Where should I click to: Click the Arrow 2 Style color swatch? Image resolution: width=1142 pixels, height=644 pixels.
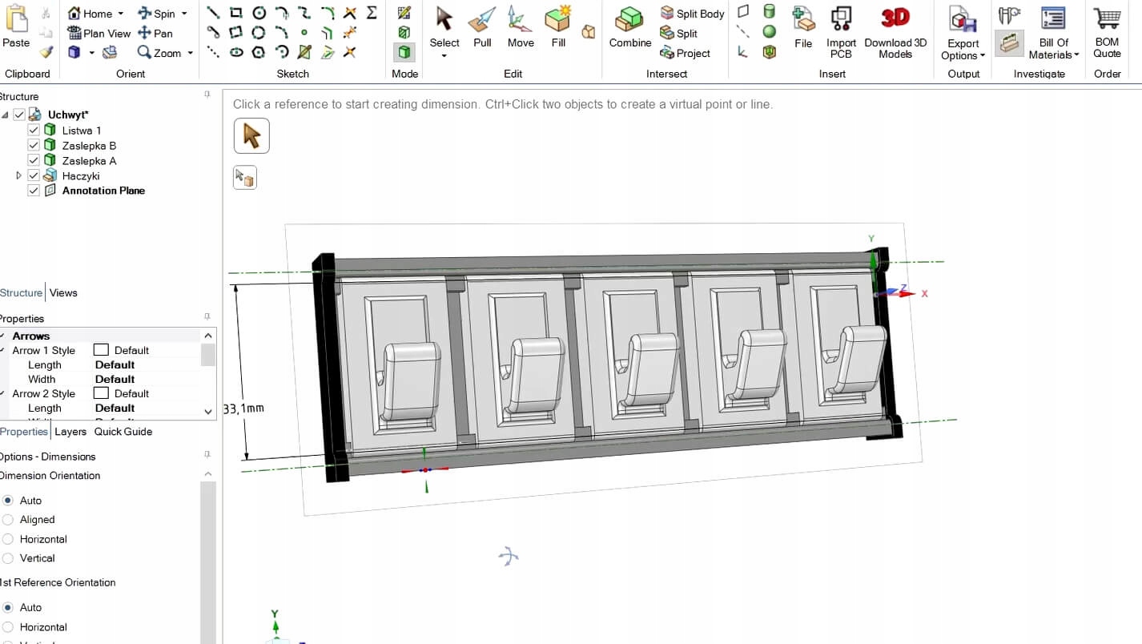(x=101, y=393)
